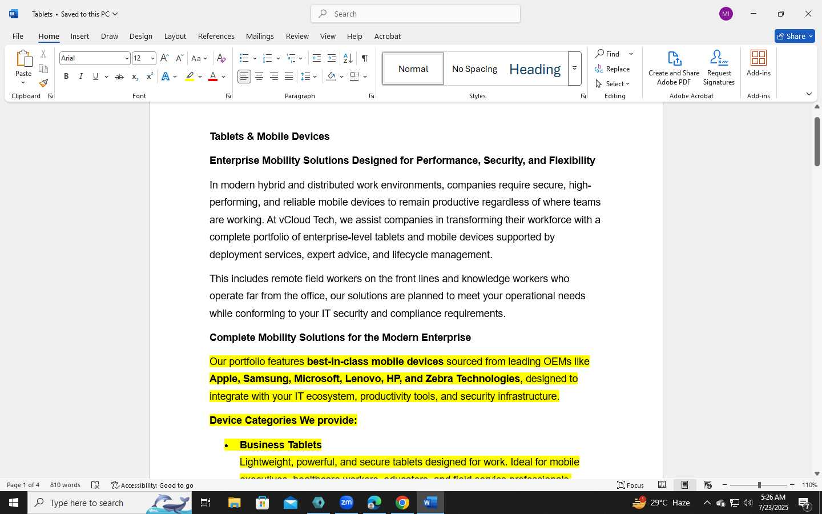Image resolution: width=822 pixels, height=514 pixels.
Task: Zoom in with the plus button
Action: [792, 485]
